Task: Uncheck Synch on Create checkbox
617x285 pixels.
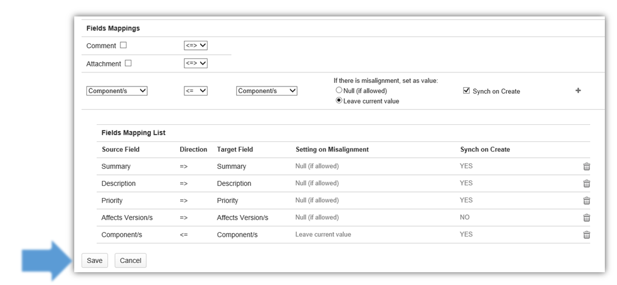Action: (466, 91)
